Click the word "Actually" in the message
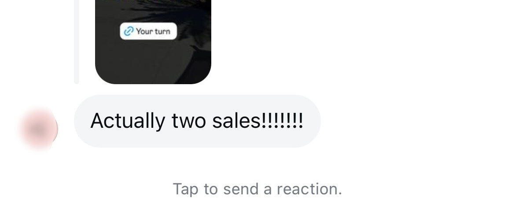The height and width of the screenshot is (208, 515). [x=128, y=121]
